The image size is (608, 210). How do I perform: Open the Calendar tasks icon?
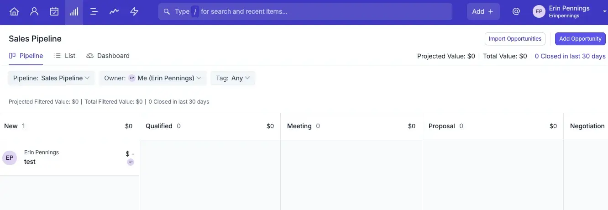click(x=54, y=12)
